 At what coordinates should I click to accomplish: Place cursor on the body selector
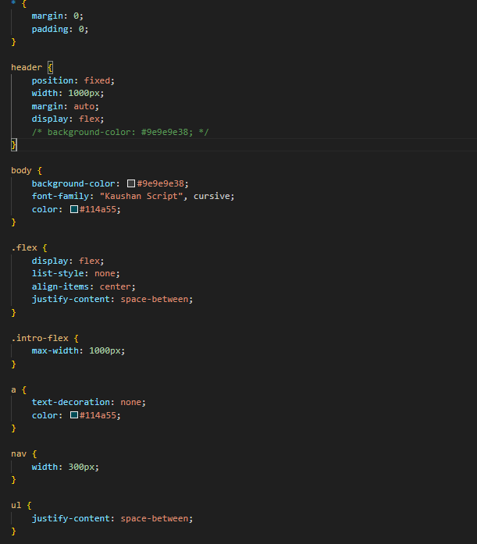click(21, 170)
